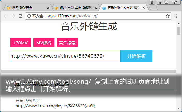Screen dimensions: 182x112
Task: Click the 开始解析 button
Action: click(137, 56)
